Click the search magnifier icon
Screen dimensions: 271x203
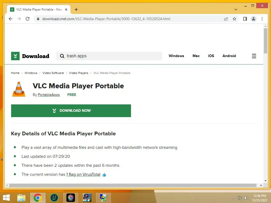pyautogui.click(x=62, y=56)
